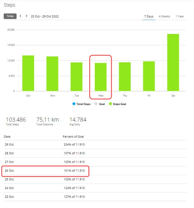Select the Wed steps bar
The height and width of the screenshot is (208, 194).
[x=100, y=77]
